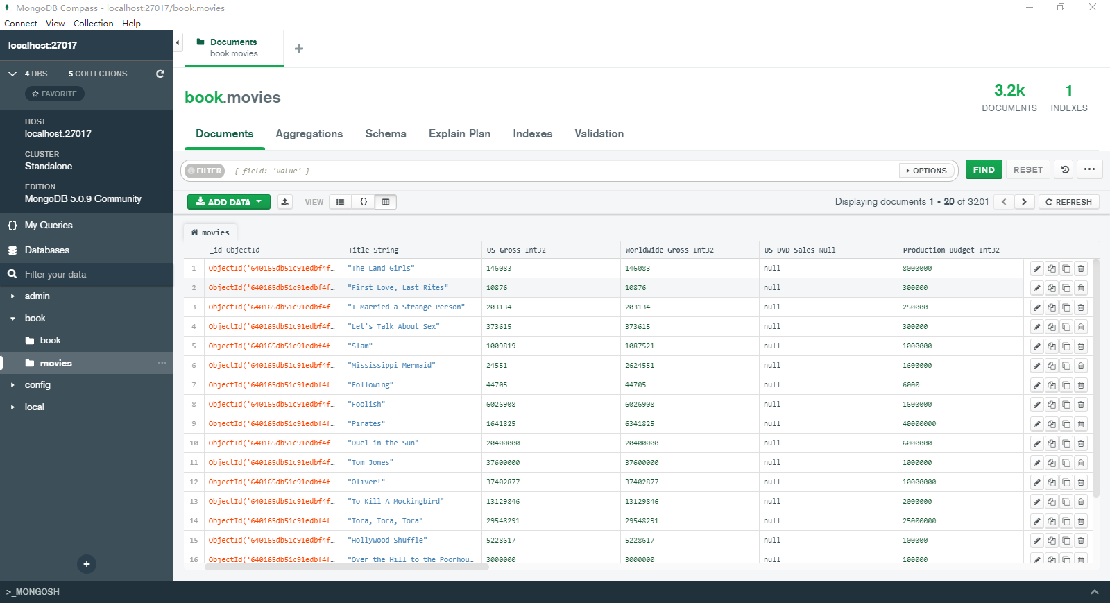Click the import/export collection upload icon
1110x603 pixels.
[x=285, y=202]
